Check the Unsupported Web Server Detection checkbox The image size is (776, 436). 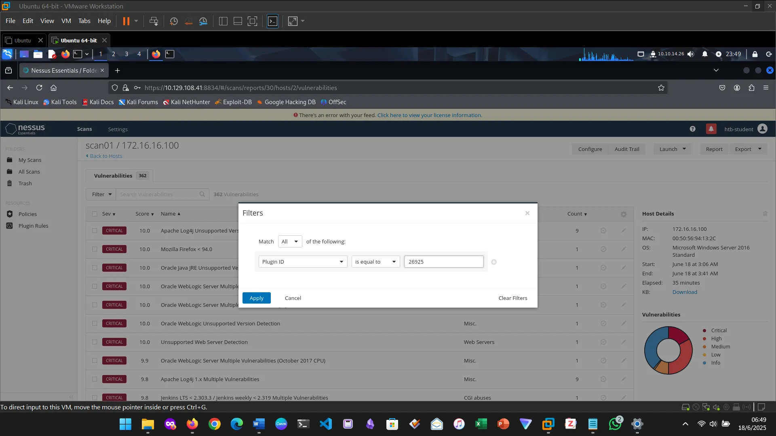click(x=95, y=342)
